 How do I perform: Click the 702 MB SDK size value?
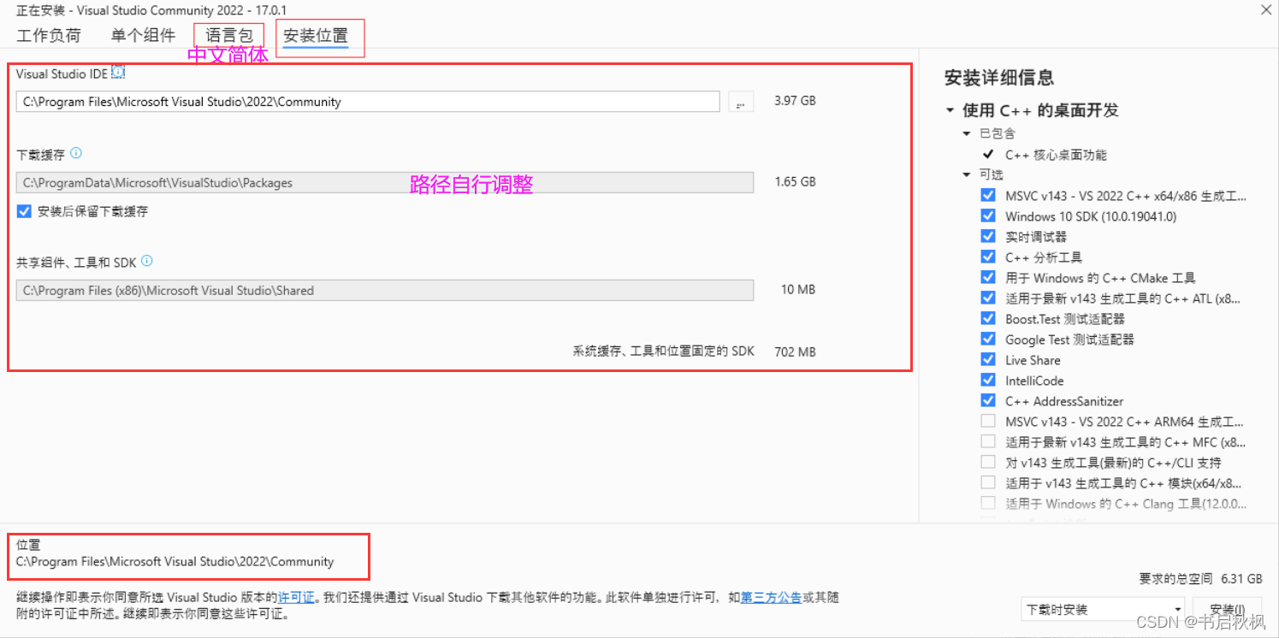(x=795, y=351)
